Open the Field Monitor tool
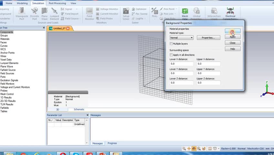This screenshot has height=155, width=274. tap(89, 14)
